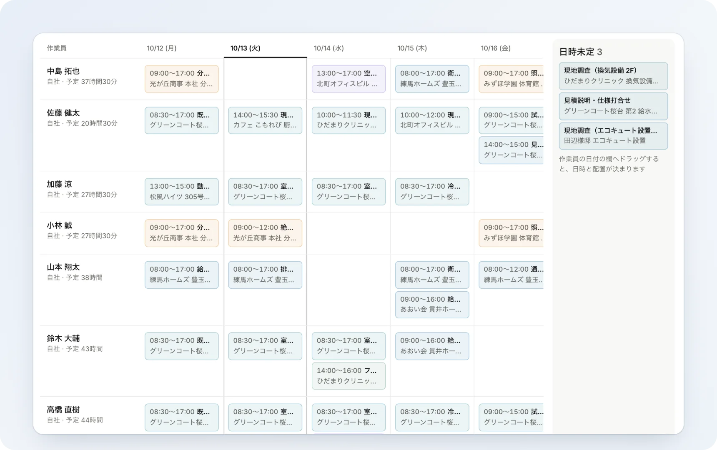Image resolution: width=717 pixels, height=450 pixels.
Task: Select the 10/12 (月) column header
Action: pos(182,48)
